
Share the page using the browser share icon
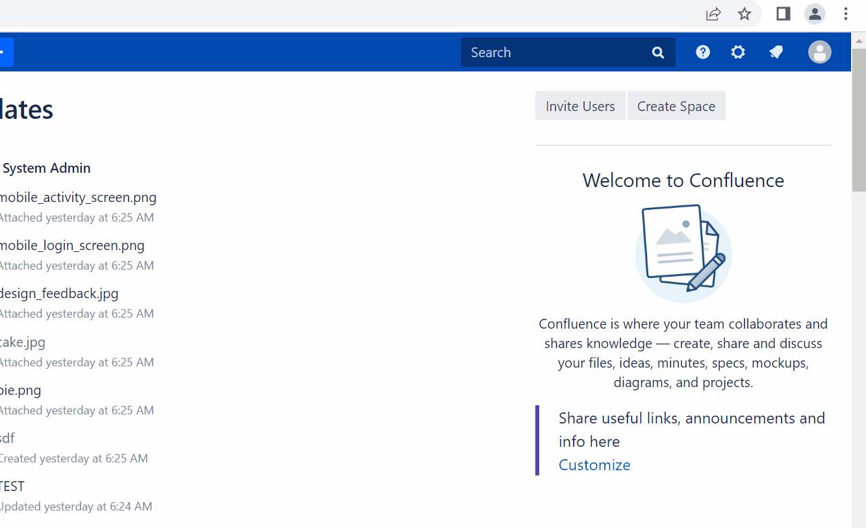click(713, 14)
